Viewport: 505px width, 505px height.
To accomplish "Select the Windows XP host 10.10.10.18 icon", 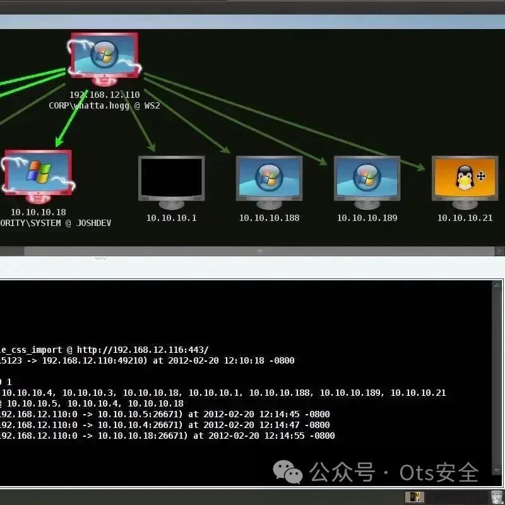I will (x=38, y=176).
